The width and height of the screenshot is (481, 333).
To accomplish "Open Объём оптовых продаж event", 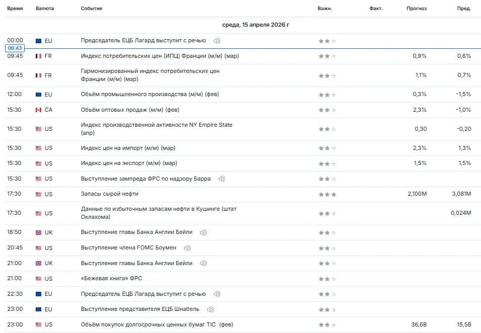I will [130, 110].
